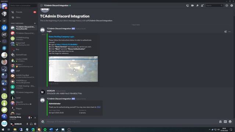Mute the microphone
235x132 pixels.
click(27, 124)
